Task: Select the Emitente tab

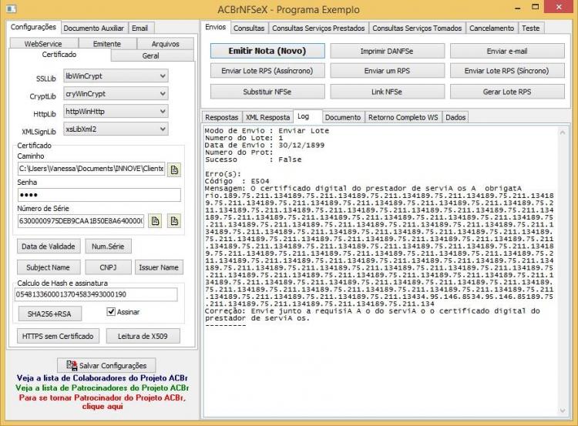Action: 107,43
